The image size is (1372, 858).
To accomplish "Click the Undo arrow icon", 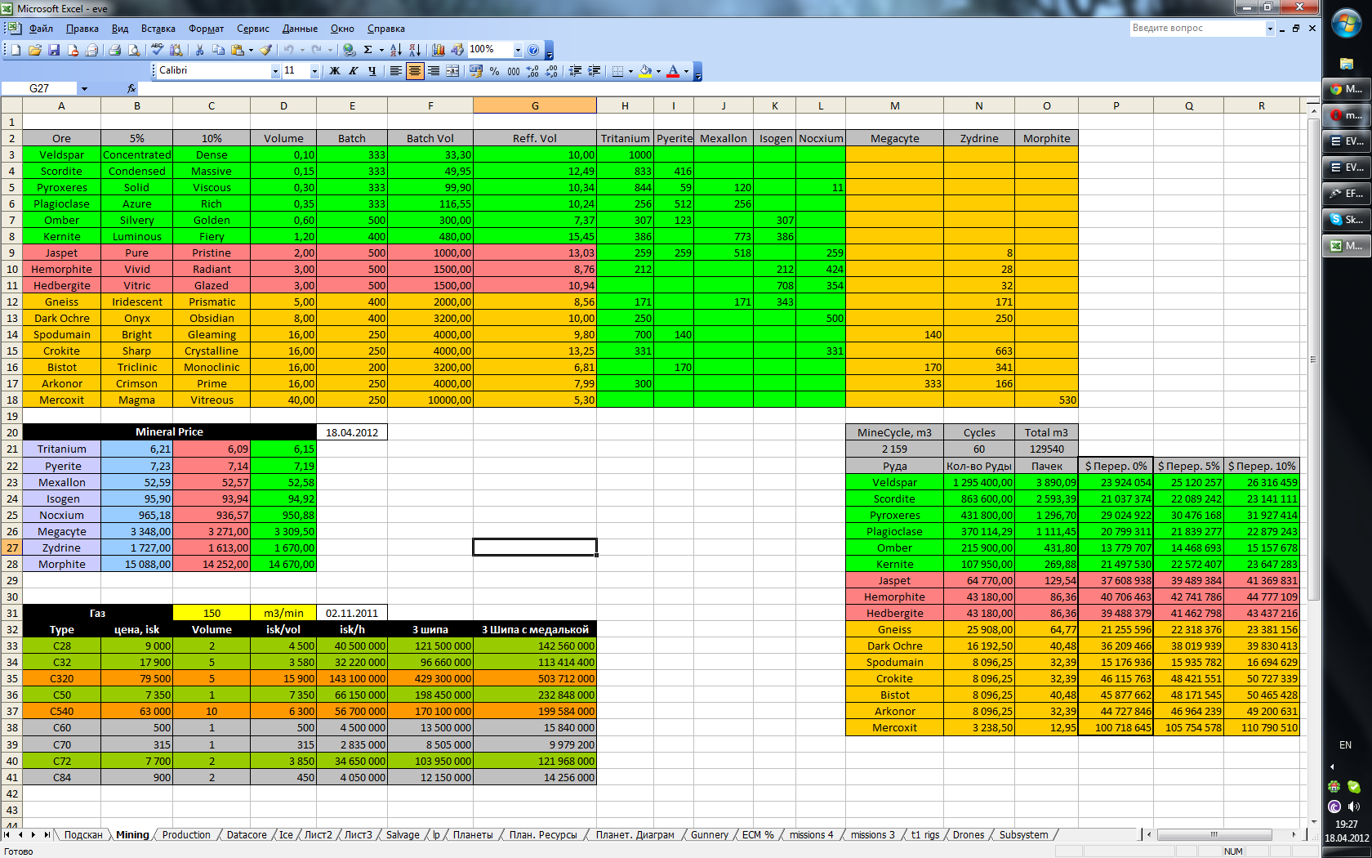I will pyautogui.click(x=288, y=50).
